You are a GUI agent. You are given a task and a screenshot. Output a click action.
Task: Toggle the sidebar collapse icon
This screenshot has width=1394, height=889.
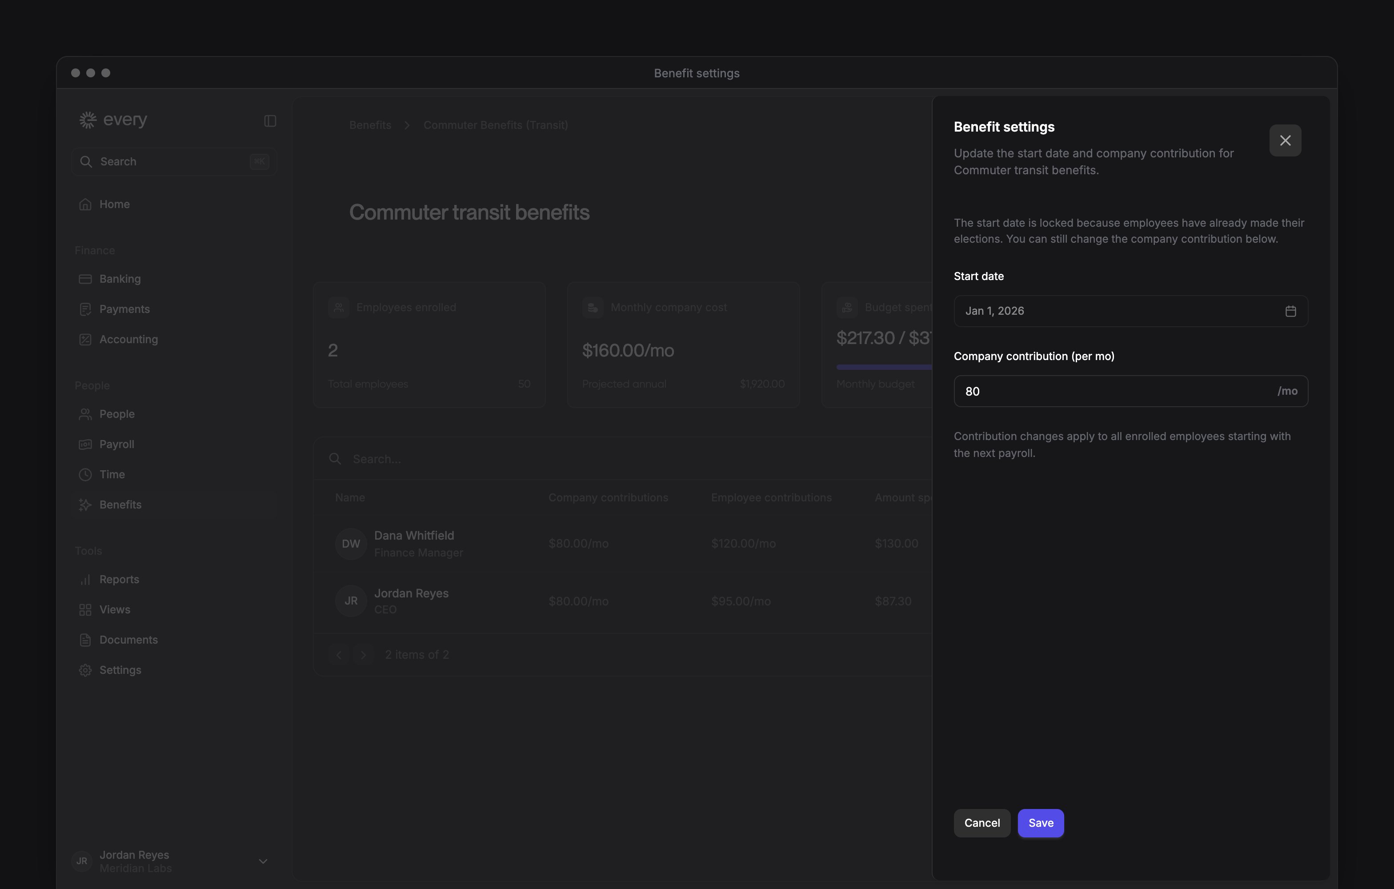click(270, 121)
